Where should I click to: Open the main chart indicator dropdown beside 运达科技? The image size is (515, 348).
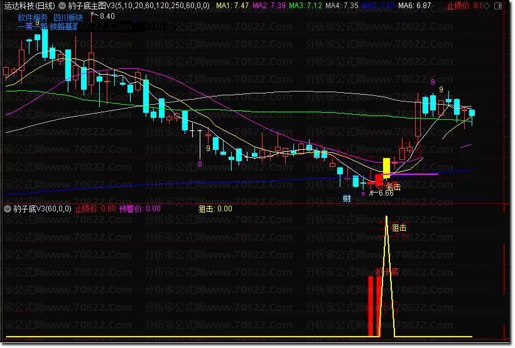pos(62,6)
